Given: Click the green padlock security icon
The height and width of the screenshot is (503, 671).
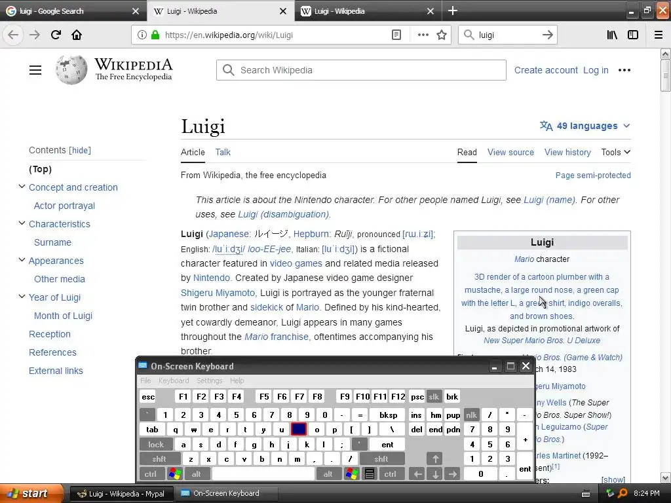Looking at the screenshot, I should pyautogui.click(x=155, y=35).
